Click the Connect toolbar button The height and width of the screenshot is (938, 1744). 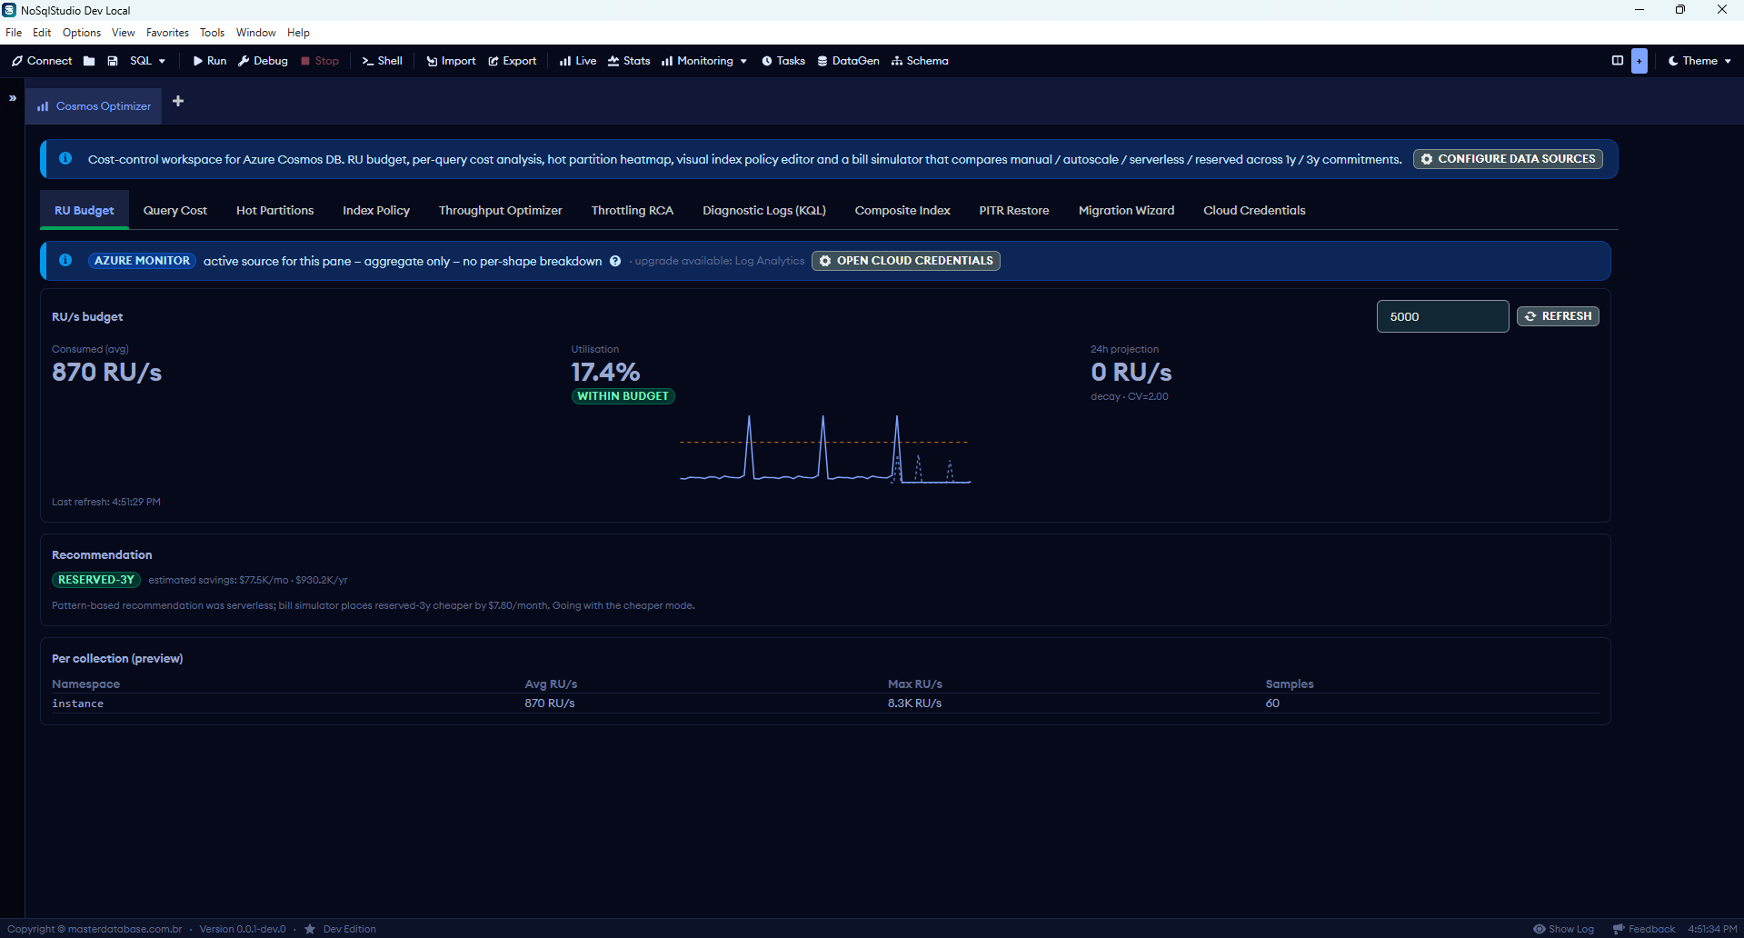click(42, 61)
